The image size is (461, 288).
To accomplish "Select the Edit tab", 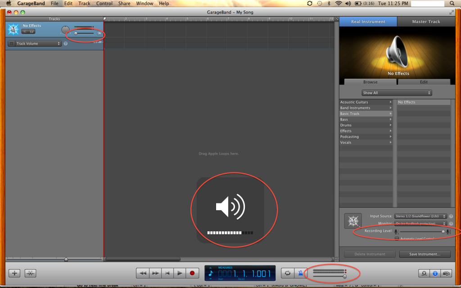I will [x=424, y=82].
